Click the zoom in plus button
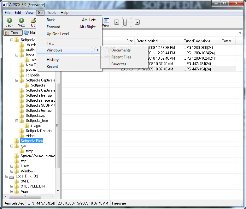This screenshot has height=209, width=246. 137,22
